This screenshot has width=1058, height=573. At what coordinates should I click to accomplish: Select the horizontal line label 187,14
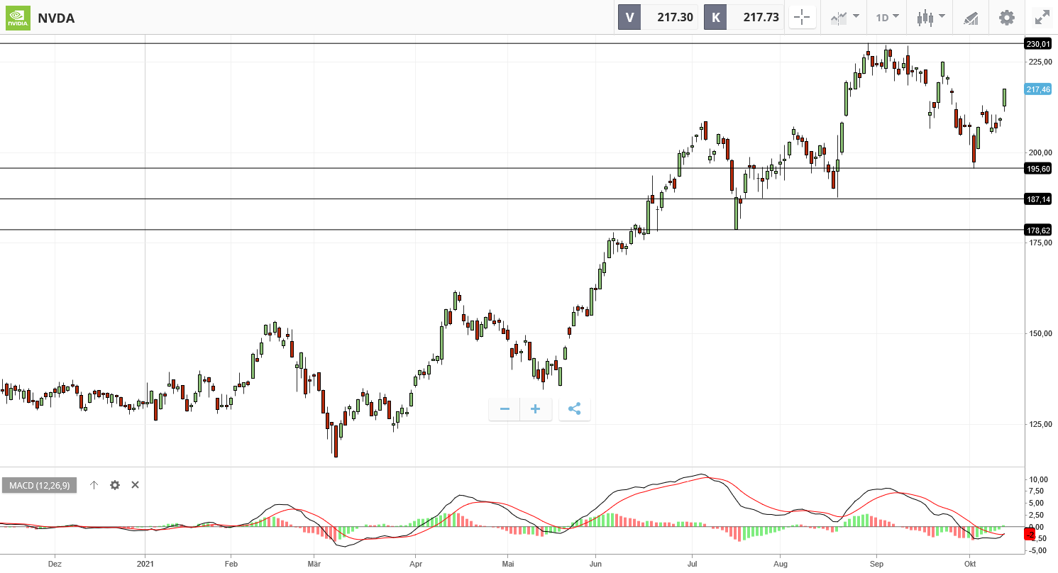[1038, 199]
